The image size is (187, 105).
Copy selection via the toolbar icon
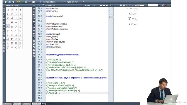pos(26,2)
